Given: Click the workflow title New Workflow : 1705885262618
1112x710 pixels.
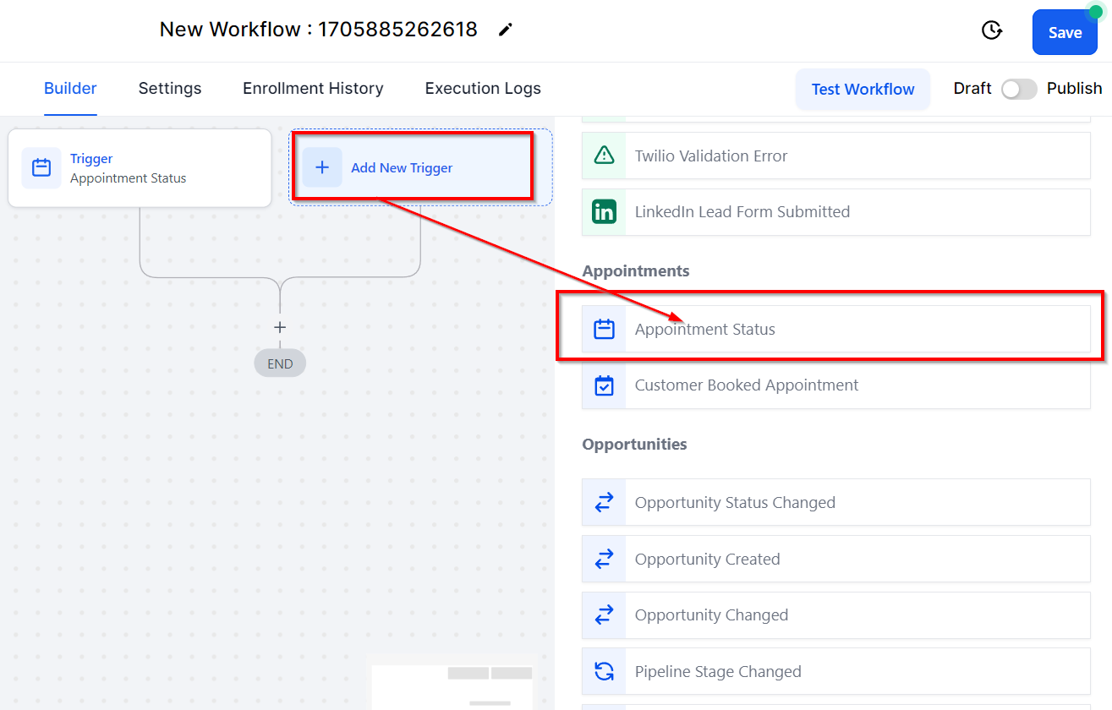Looking at the screenshot, I should click(319, 30).
